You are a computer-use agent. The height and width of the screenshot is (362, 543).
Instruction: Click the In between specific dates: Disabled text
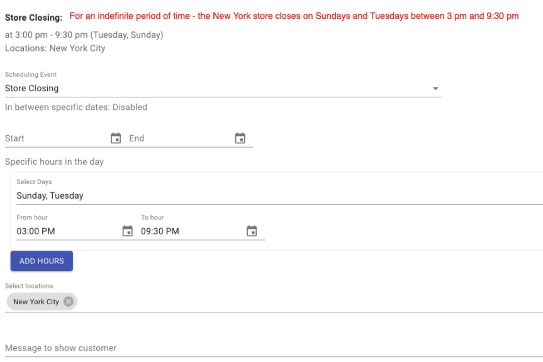(76, 107)
